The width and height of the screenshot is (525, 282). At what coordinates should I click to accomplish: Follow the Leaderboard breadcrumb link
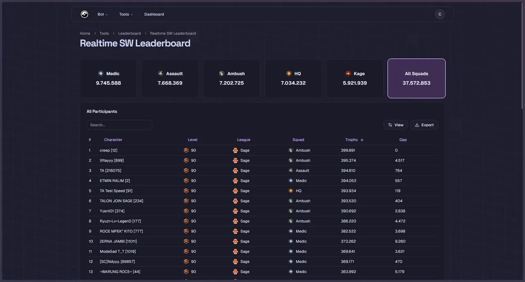[x=130, y=34]
